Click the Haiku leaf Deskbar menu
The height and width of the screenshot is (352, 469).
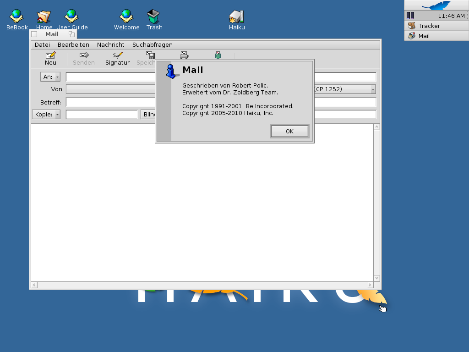[436, 5]
